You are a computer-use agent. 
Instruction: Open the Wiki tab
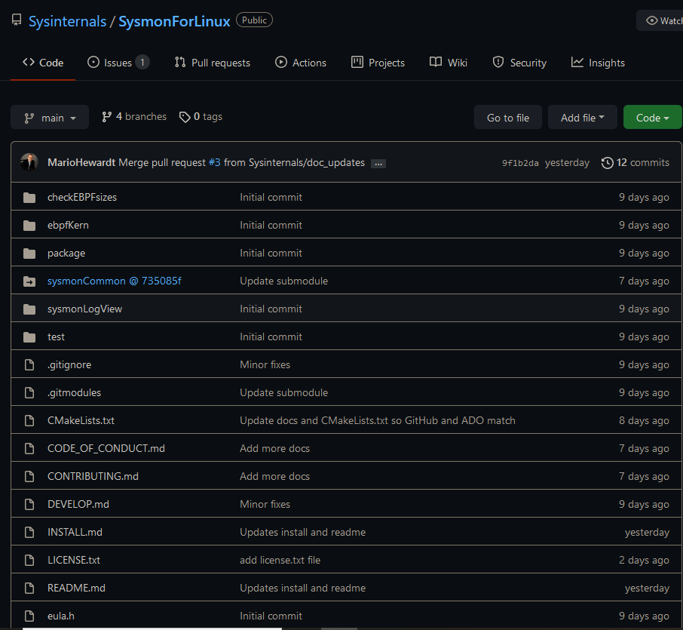tap(449, 63)
